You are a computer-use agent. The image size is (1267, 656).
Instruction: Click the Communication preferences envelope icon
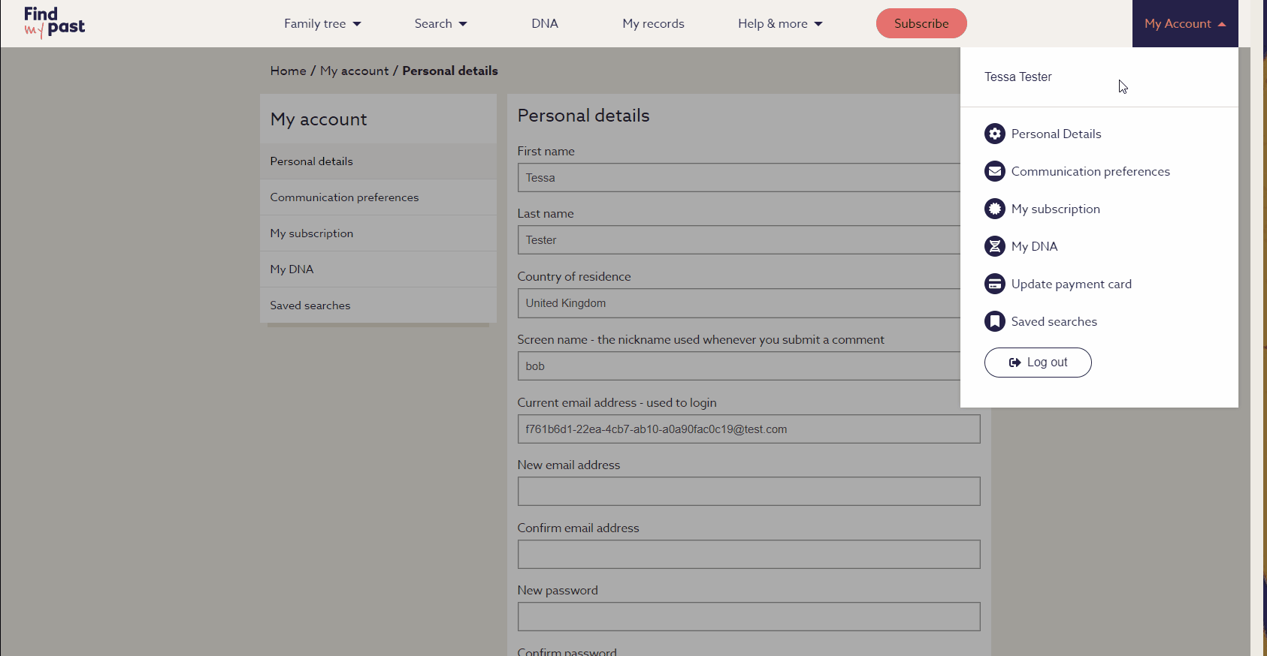[x=994, y=171]
